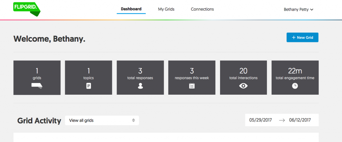This screenshot has height=142, width=342.
Task: Click the responses this week calendar icon
Action: [x=192, y=86]
